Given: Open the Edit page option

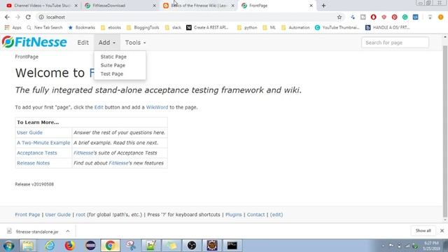Looking at the screenshot, I should pos(83,43).
